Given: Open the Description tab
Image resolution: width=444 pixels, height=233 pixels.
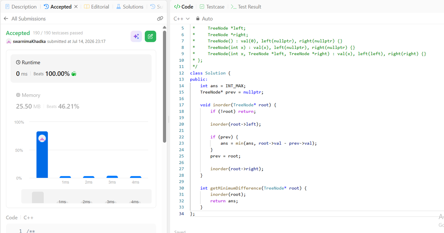Looking at the screenshot, I should pos(21,7).
